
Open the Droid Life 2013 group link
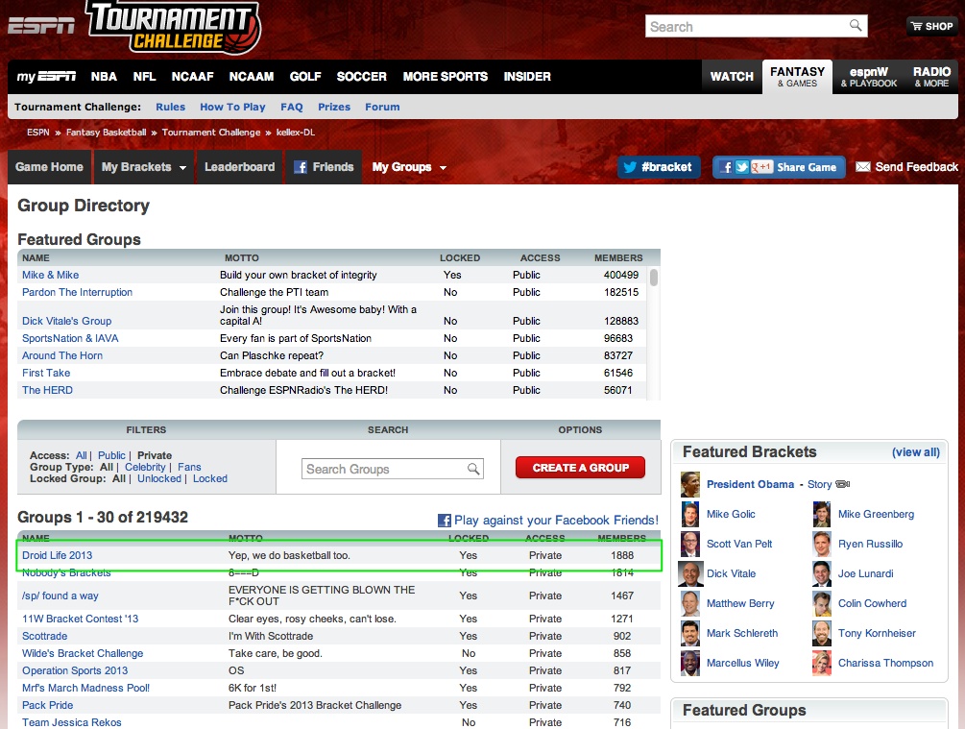tap(58, 555)
